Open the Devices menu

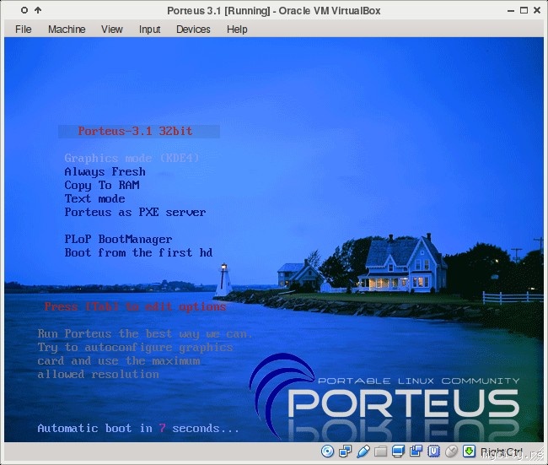click(193, 29)
